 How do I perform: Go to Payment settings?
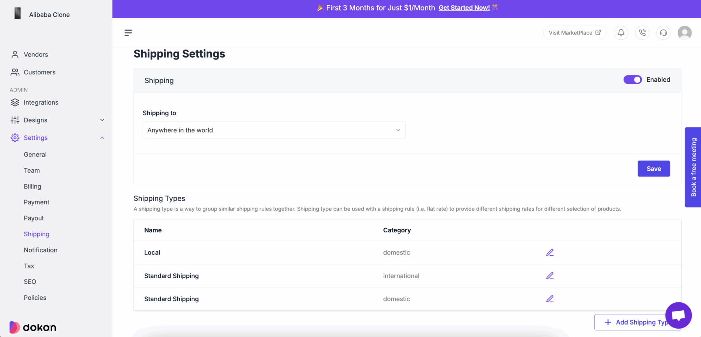(x=37, y=202)
